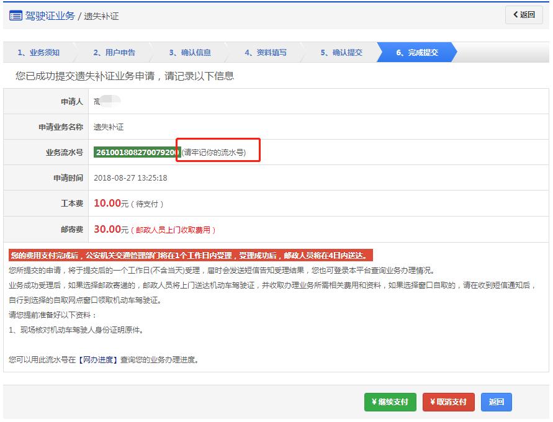Switch to step 4、资料填写

coord(266,53)
